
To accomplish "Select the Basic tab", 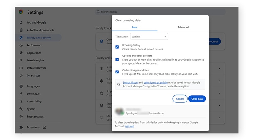I will point(135,27).
